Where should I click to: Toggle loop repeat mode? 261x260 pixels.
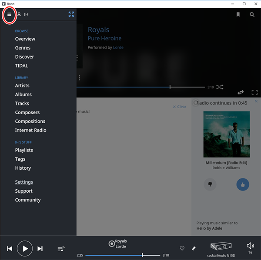pyautogui.click(x=241, y=92)
